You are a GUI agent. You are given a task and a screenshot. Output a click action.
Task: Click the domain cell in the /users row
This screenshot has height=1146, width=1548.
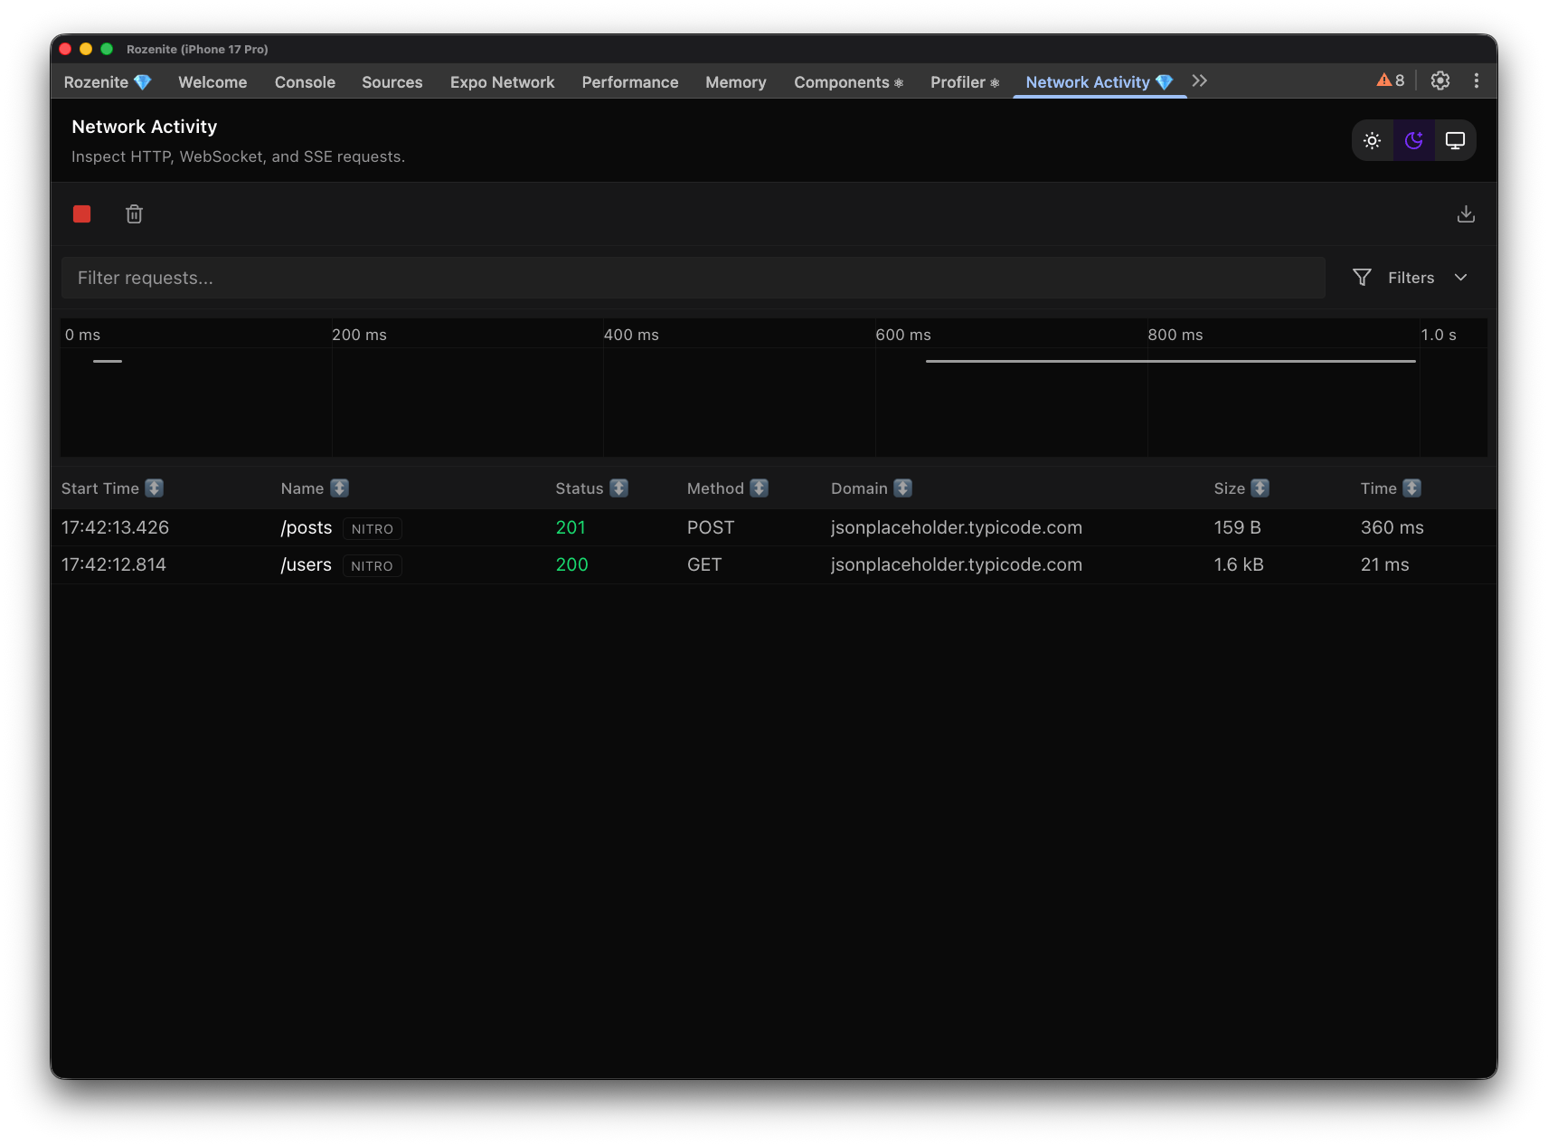click(956, 564)
